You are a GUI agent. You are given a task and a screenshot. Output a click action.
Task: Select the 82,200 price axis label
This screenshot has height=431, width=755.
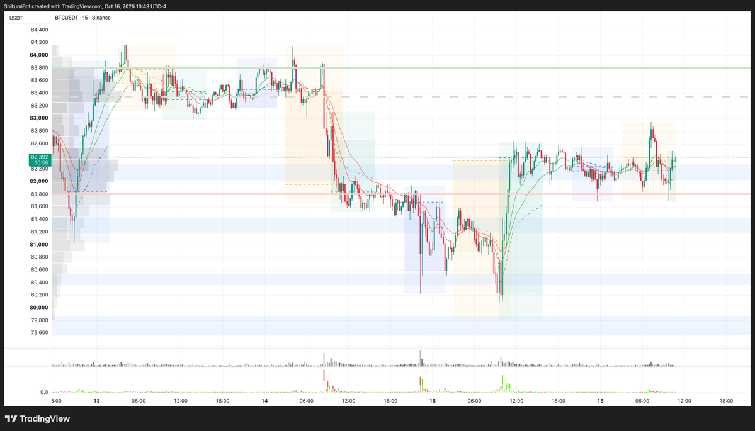coord(39,169)
